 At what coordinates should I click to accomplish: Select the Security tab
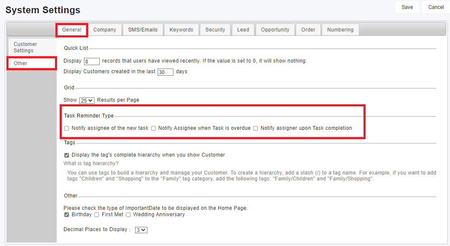click(215, 30)
